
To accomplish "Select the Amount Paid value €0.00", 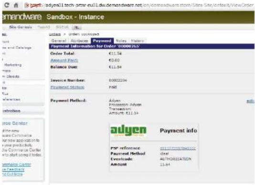I will [x=114, y=60].
